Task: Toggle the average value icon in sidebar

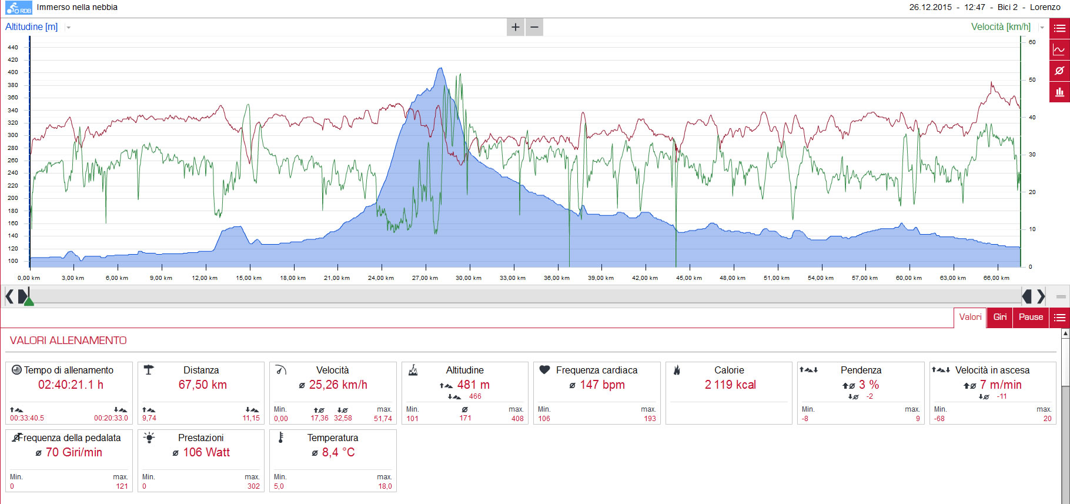Action: [x=1059, y=71]
